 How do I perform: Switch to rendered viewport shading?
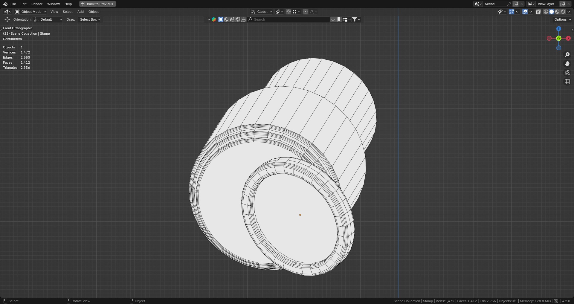tap(563, 12)
